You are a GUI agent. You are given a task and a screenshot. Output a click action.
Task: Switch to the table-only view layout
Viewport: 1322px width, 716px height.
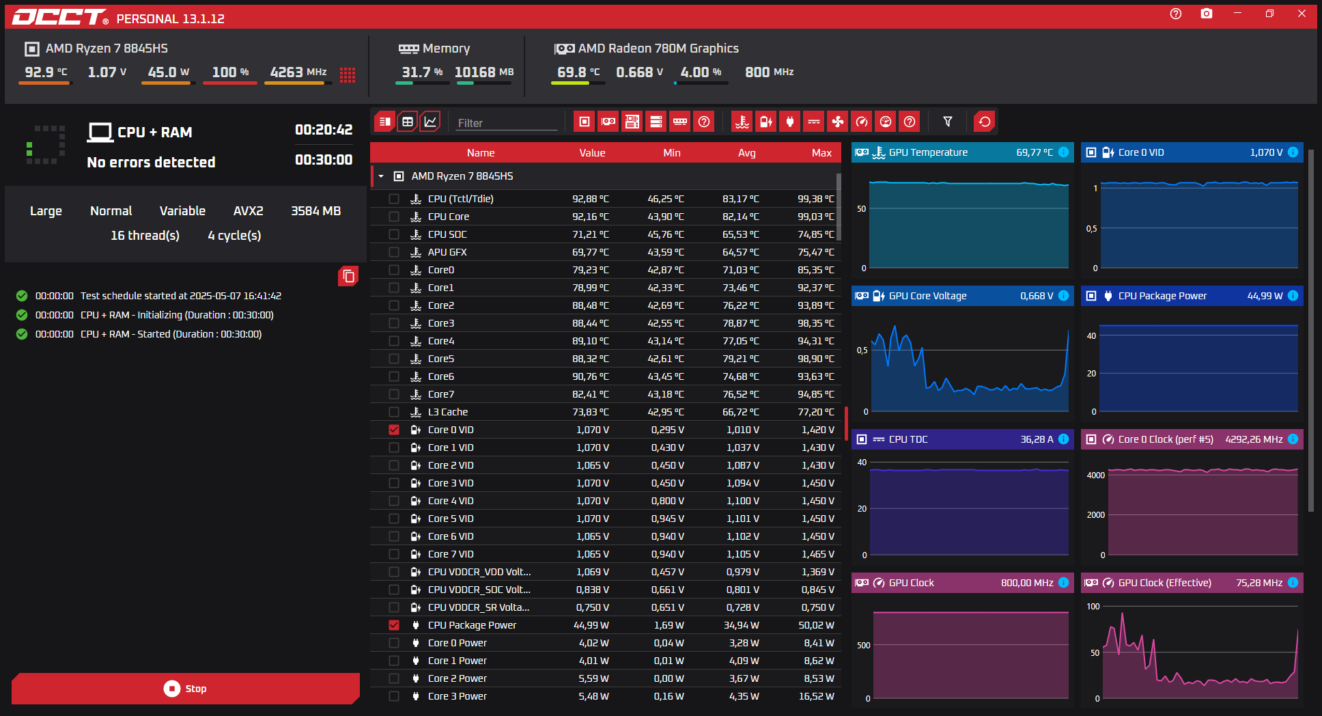408,122
